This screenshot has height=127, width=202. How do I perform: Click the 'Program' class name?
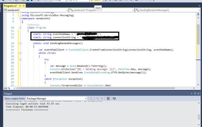(41, 28)
